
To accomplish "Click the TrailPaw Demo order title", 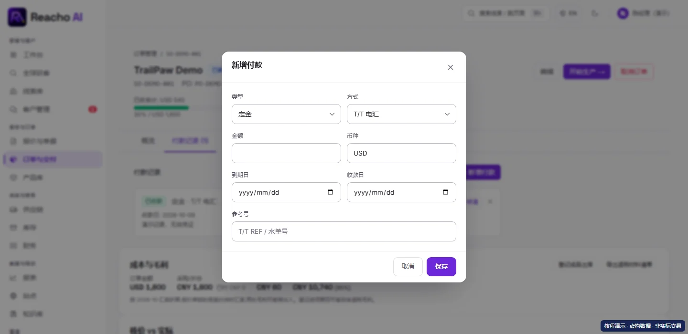I will coord(168,70).
